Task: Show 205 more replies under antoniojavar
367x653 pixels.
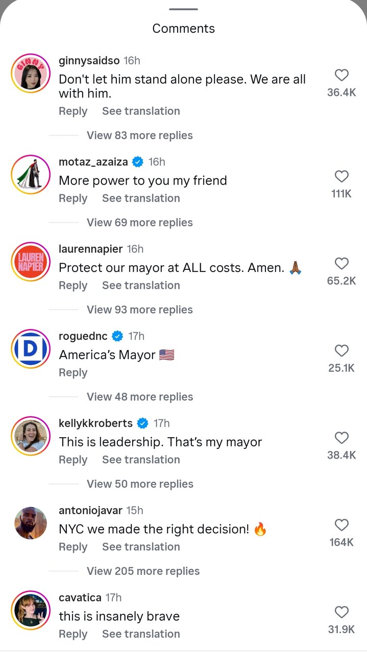Action: [143, 571]
